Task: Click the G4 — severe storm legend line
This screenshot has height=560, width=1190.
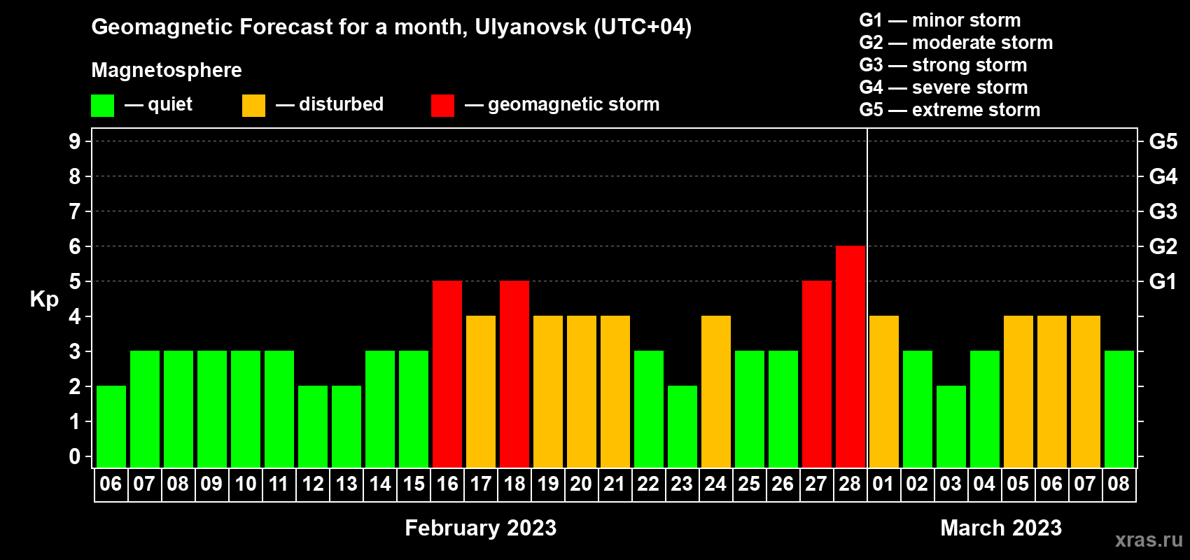Action: [944, 87]
